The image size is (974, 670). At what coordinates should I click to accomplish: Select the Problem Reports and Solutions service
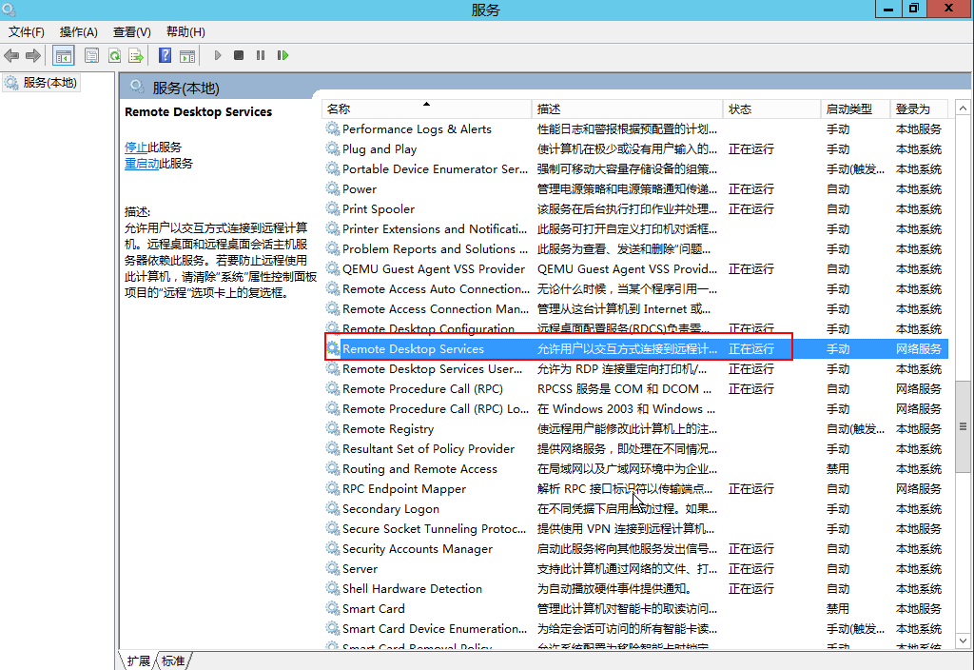click(634, 248)
